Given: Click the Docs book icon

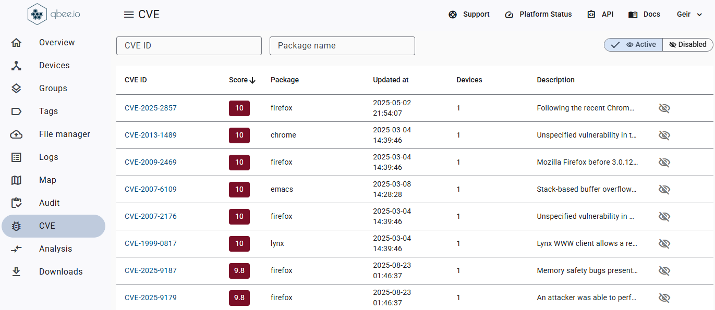Looking at the screenshot, I should (x=633, y=15).
